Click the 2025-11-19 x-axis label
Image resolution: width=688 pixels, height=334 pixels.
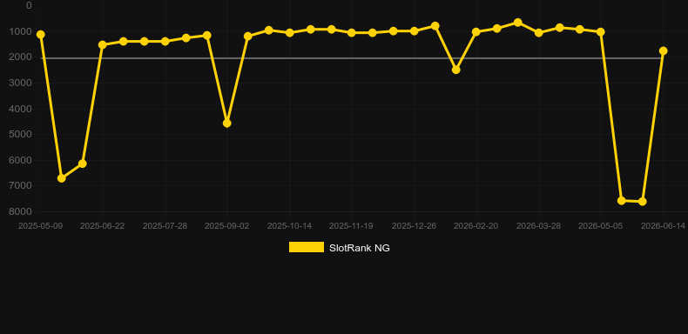pos(351,226)
